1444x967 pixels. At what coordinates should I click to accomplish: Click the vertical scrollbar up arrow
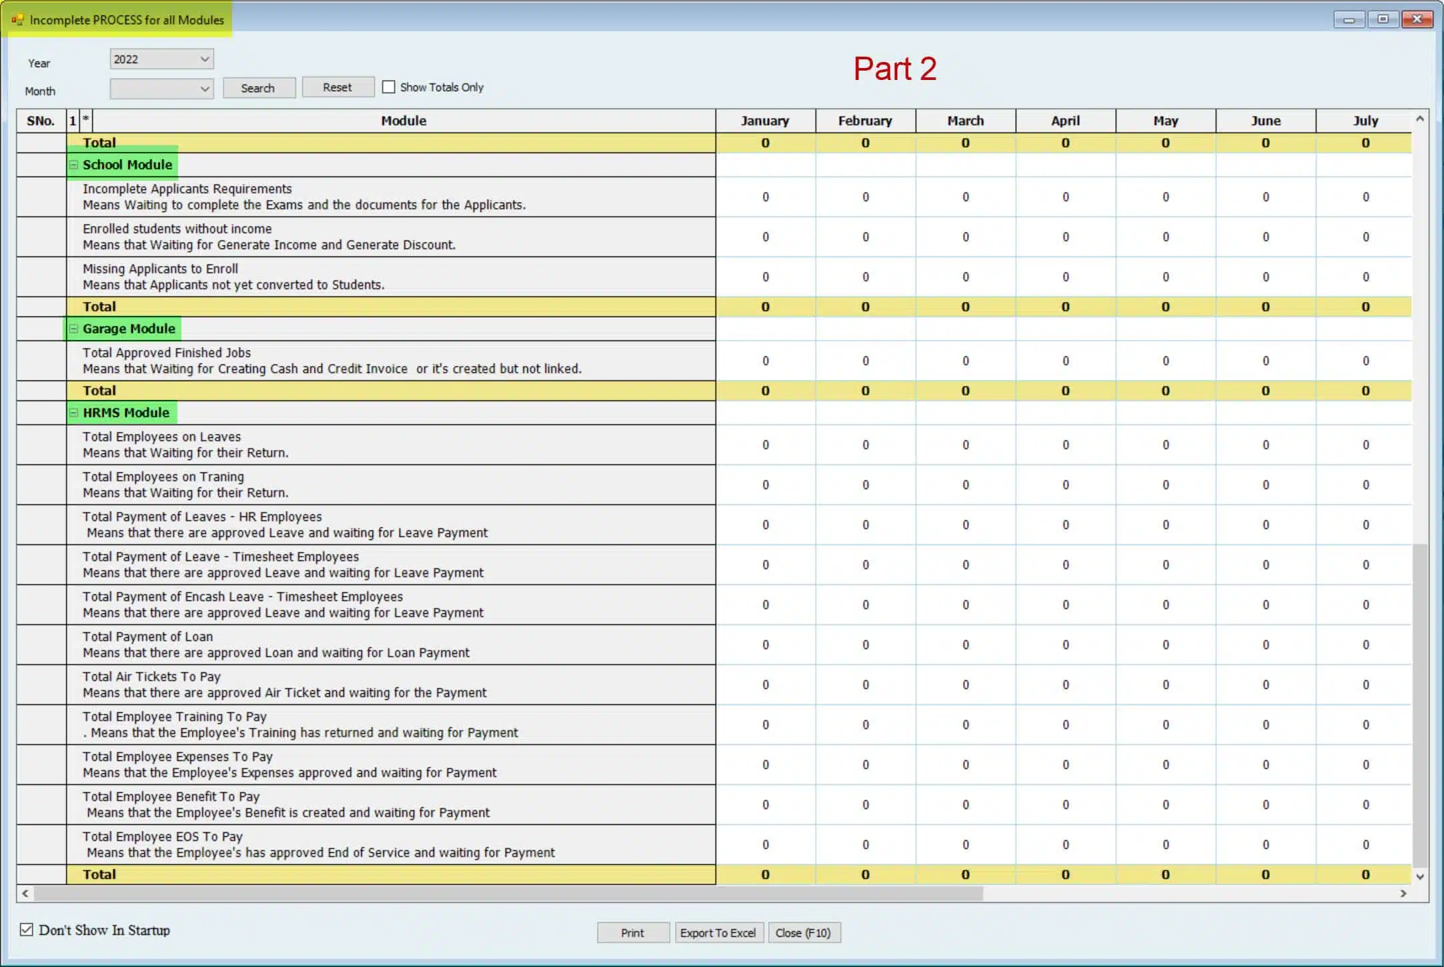[1420, 119]
